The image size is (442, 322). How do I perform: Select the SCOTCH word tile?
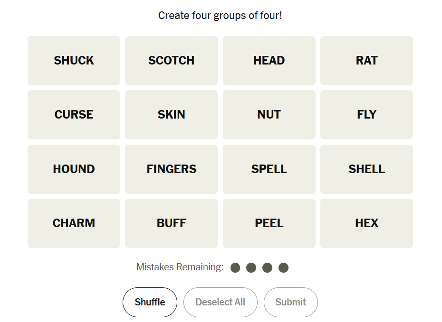click(x=171, y=61)
